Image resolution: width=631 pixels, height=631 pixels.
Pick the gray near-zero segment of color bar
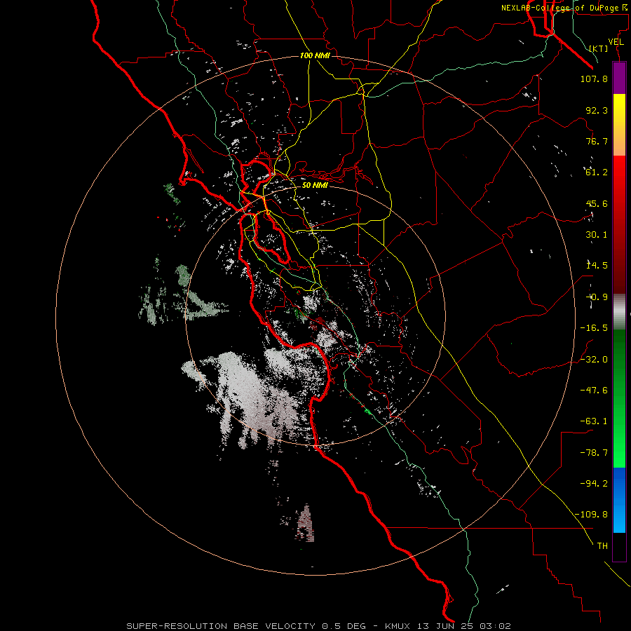pos(619,311)
